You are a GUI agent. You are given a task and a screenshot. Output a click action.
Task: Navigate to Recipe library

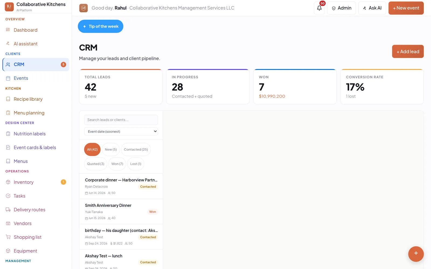click(x=36, y=99)
